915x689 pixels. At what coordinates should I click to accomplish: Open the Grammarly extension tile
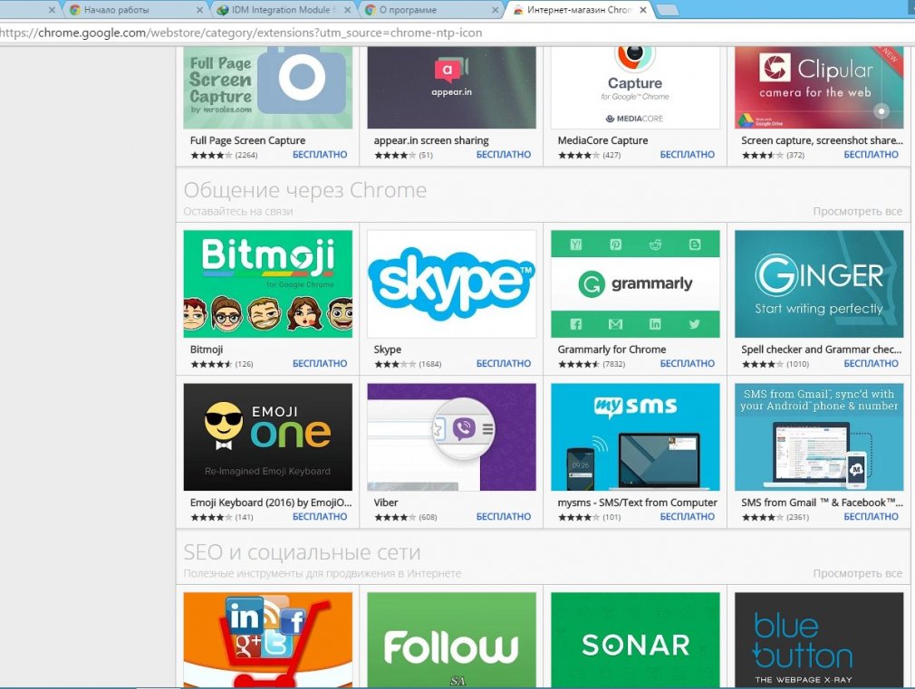(x=635, y=283)
